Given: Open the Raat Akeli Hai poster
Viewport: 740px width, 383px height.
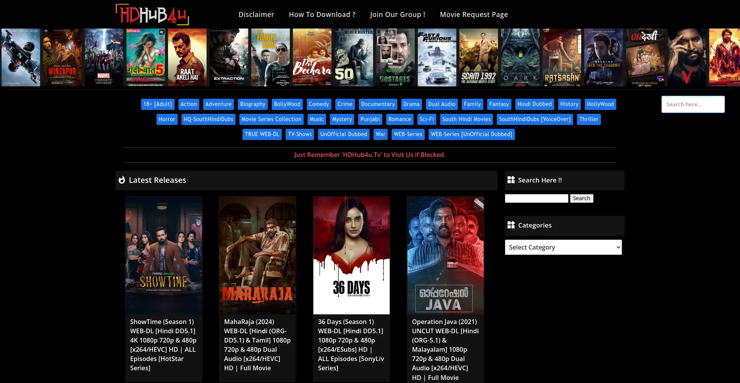Looking at the screenshot, I should (x=187, y=57).
